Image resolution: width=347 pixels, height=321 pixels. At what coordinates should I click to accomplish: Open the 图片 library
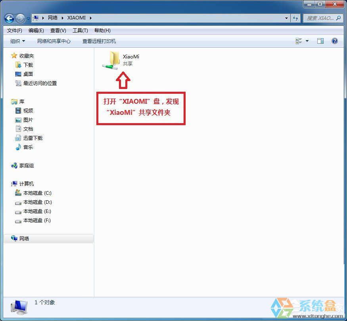(x=28, y=120)
